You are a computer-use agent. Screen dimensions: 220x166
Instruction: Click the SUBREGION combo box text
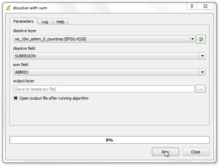tap(25, 56)
